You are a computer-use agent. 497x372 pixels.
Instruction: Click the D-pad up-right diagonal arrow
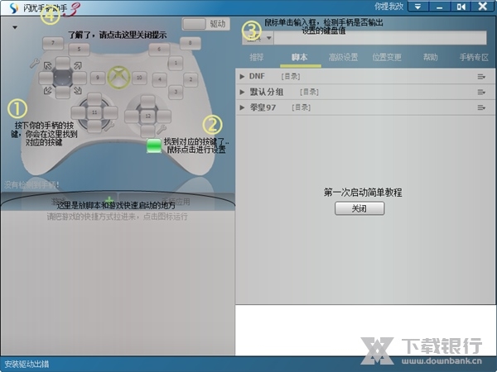[x=78, y=65]
